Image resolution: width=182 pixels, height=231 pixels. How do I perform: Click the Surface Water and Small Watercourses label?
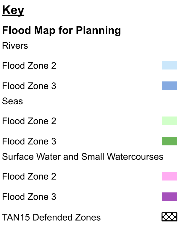point(83,157)
